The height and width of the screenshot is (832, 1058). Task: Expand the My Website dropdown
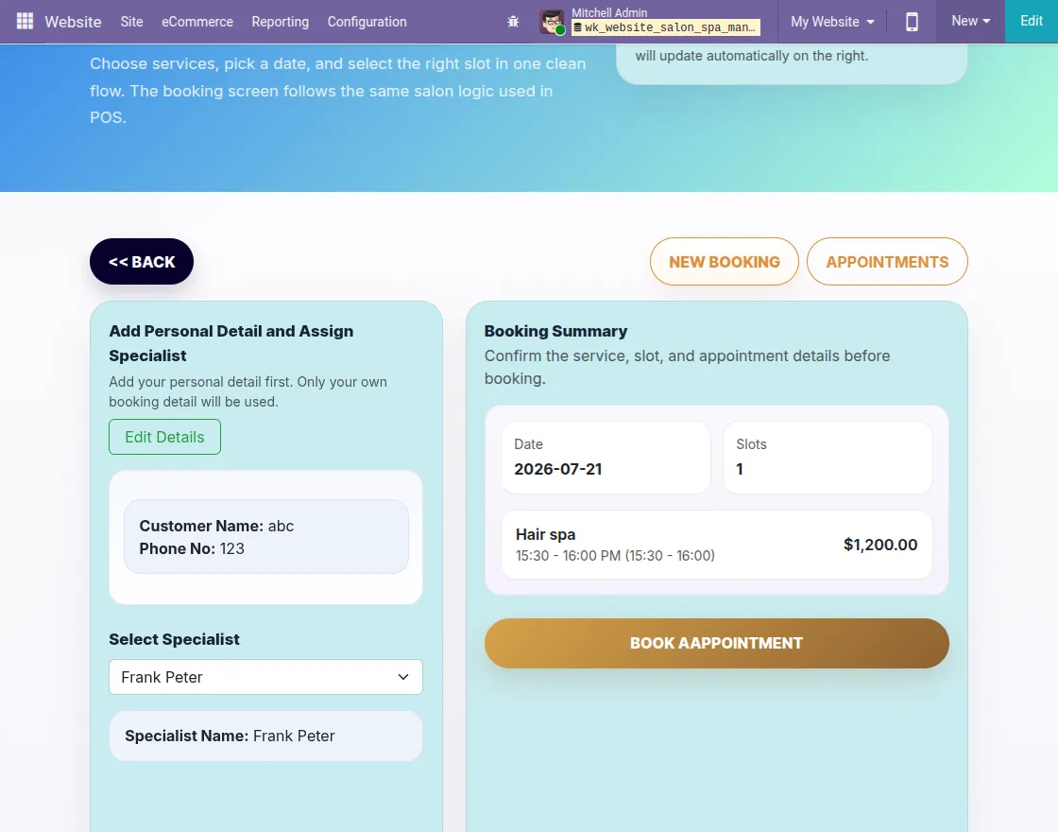tap(832, 22)
